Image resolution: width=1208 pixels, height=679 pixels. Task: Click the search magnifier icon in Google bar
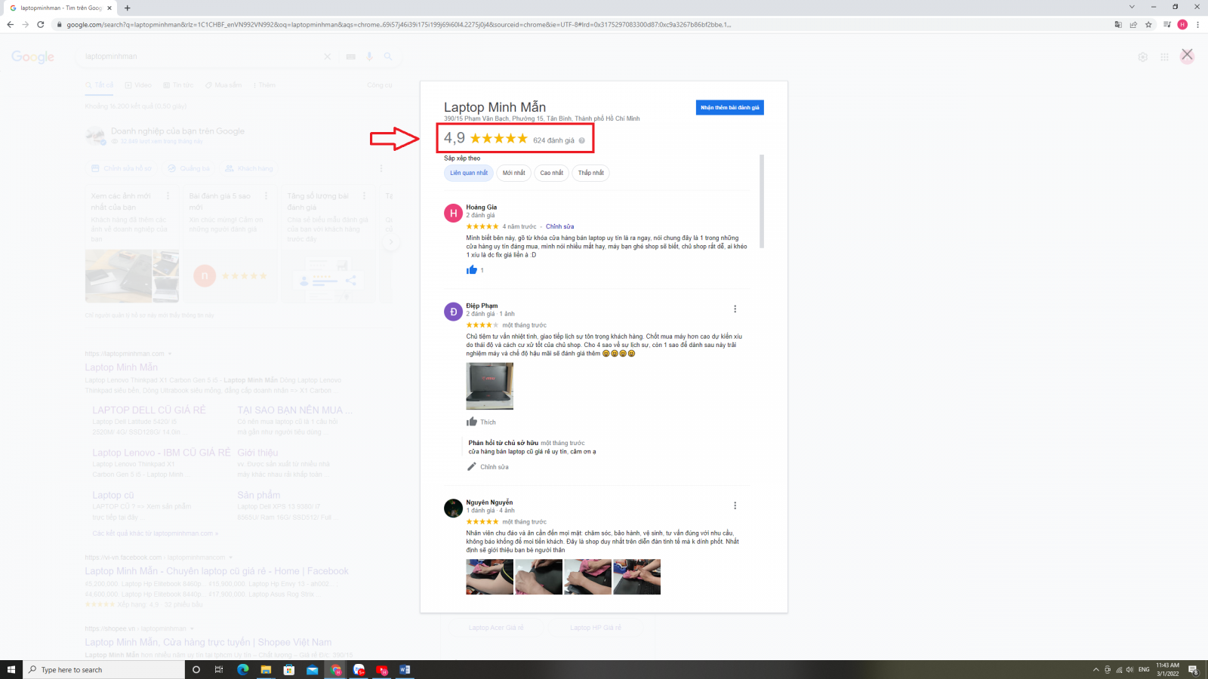pyautogui.click(x=388, y=57)
